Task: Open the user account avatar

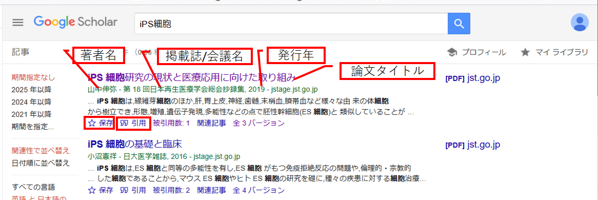Action: point(580,23)
